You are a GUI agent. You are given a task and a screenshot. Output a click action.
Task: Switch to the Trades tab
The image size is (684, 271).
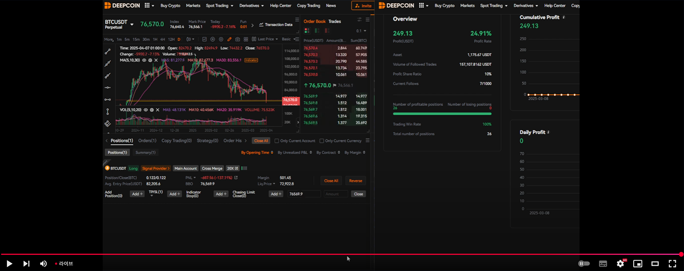coord(335,21)
